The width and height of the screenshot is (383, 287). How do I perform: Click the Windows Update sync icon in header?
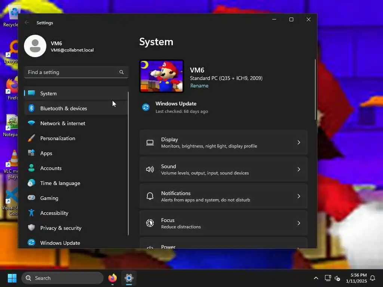coord(146,107)
